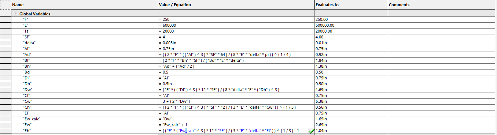Image resolution: width=497 pixels, height=135 pixels.
Task: Click the evaluated result 600000.00
Action: [351, 25]
